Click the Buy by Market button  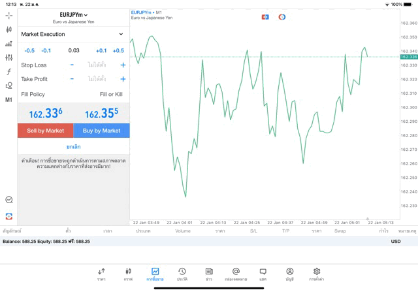101,131
